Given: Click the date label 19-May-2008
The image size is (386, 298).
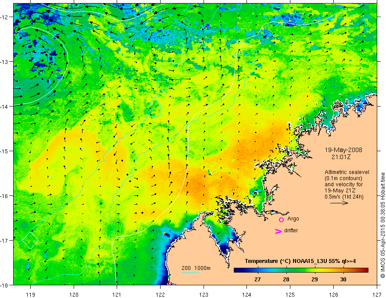Looking at the screenshot, I should 343,150.
